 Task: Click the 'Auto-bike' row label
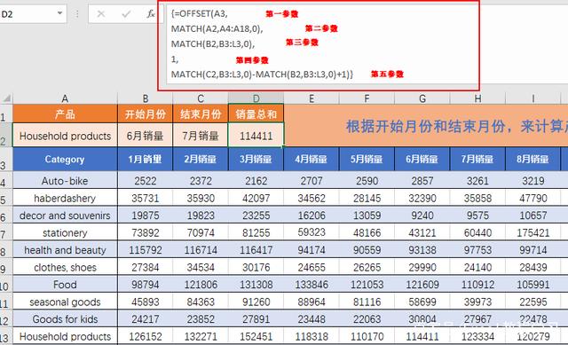tap(65, 180)
